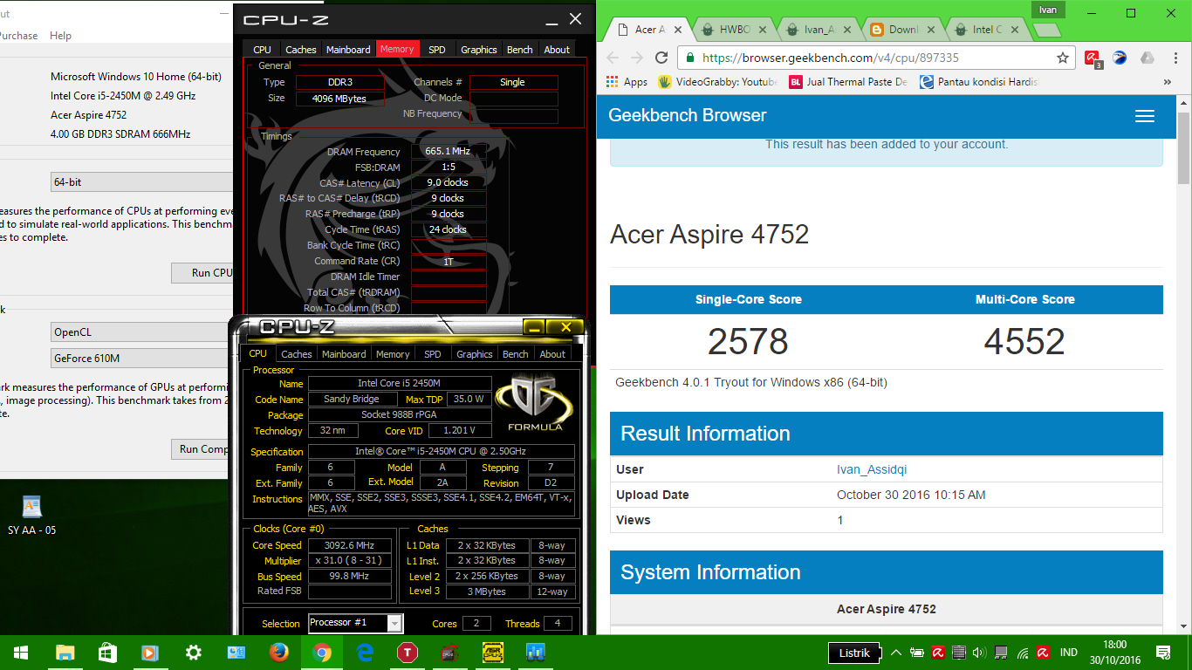The height and width of the screenshot is (670, 1192).
Task: Open Settings gear on the taskbar
Action: tap(193, 652)
